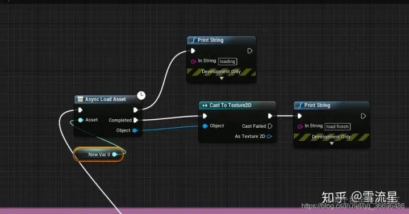Edit the 'load finish' string field
Viewport: 409px width, 214px height.
(x=337, y=127)
